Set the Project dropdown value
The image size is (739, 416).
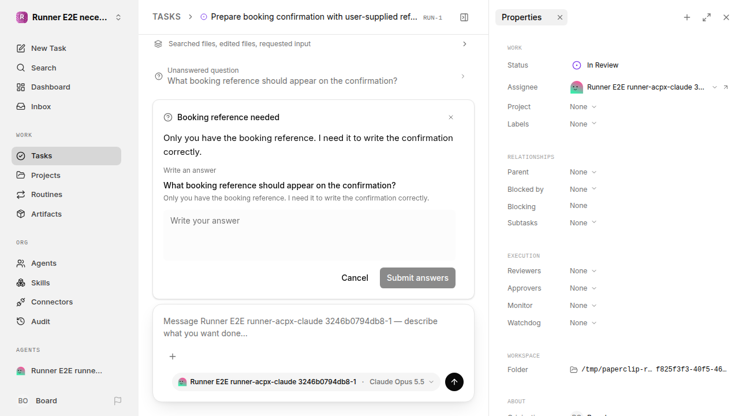click(583, 107)
